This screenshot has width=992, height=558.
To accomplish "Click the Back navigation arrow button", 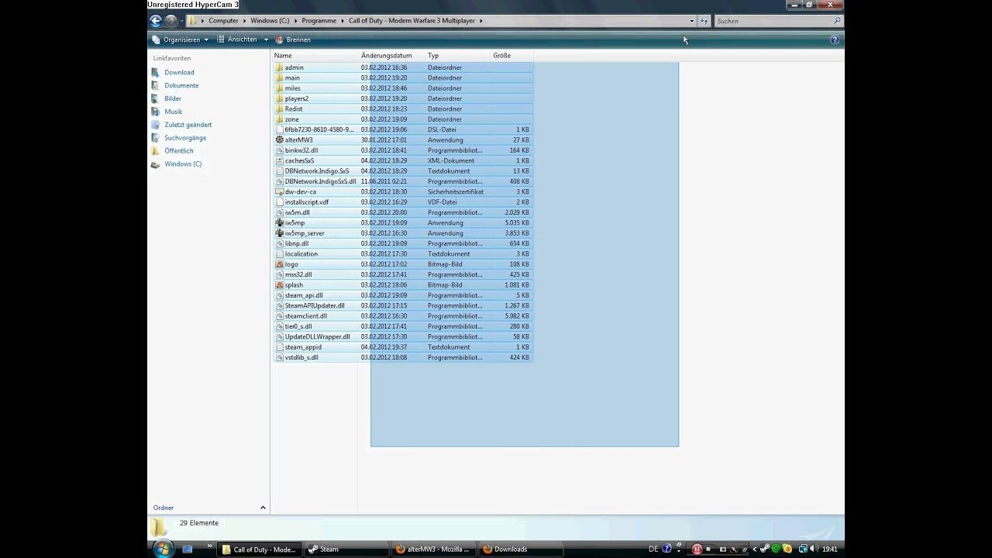I will (x=156, y=21).
